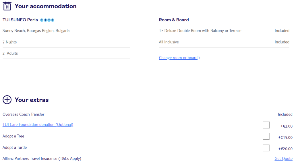This screenshot has height=163, width=294.
Task: Click Overseas Coach Transfer text
Action: pyautogui.click(x=24, y=114)
